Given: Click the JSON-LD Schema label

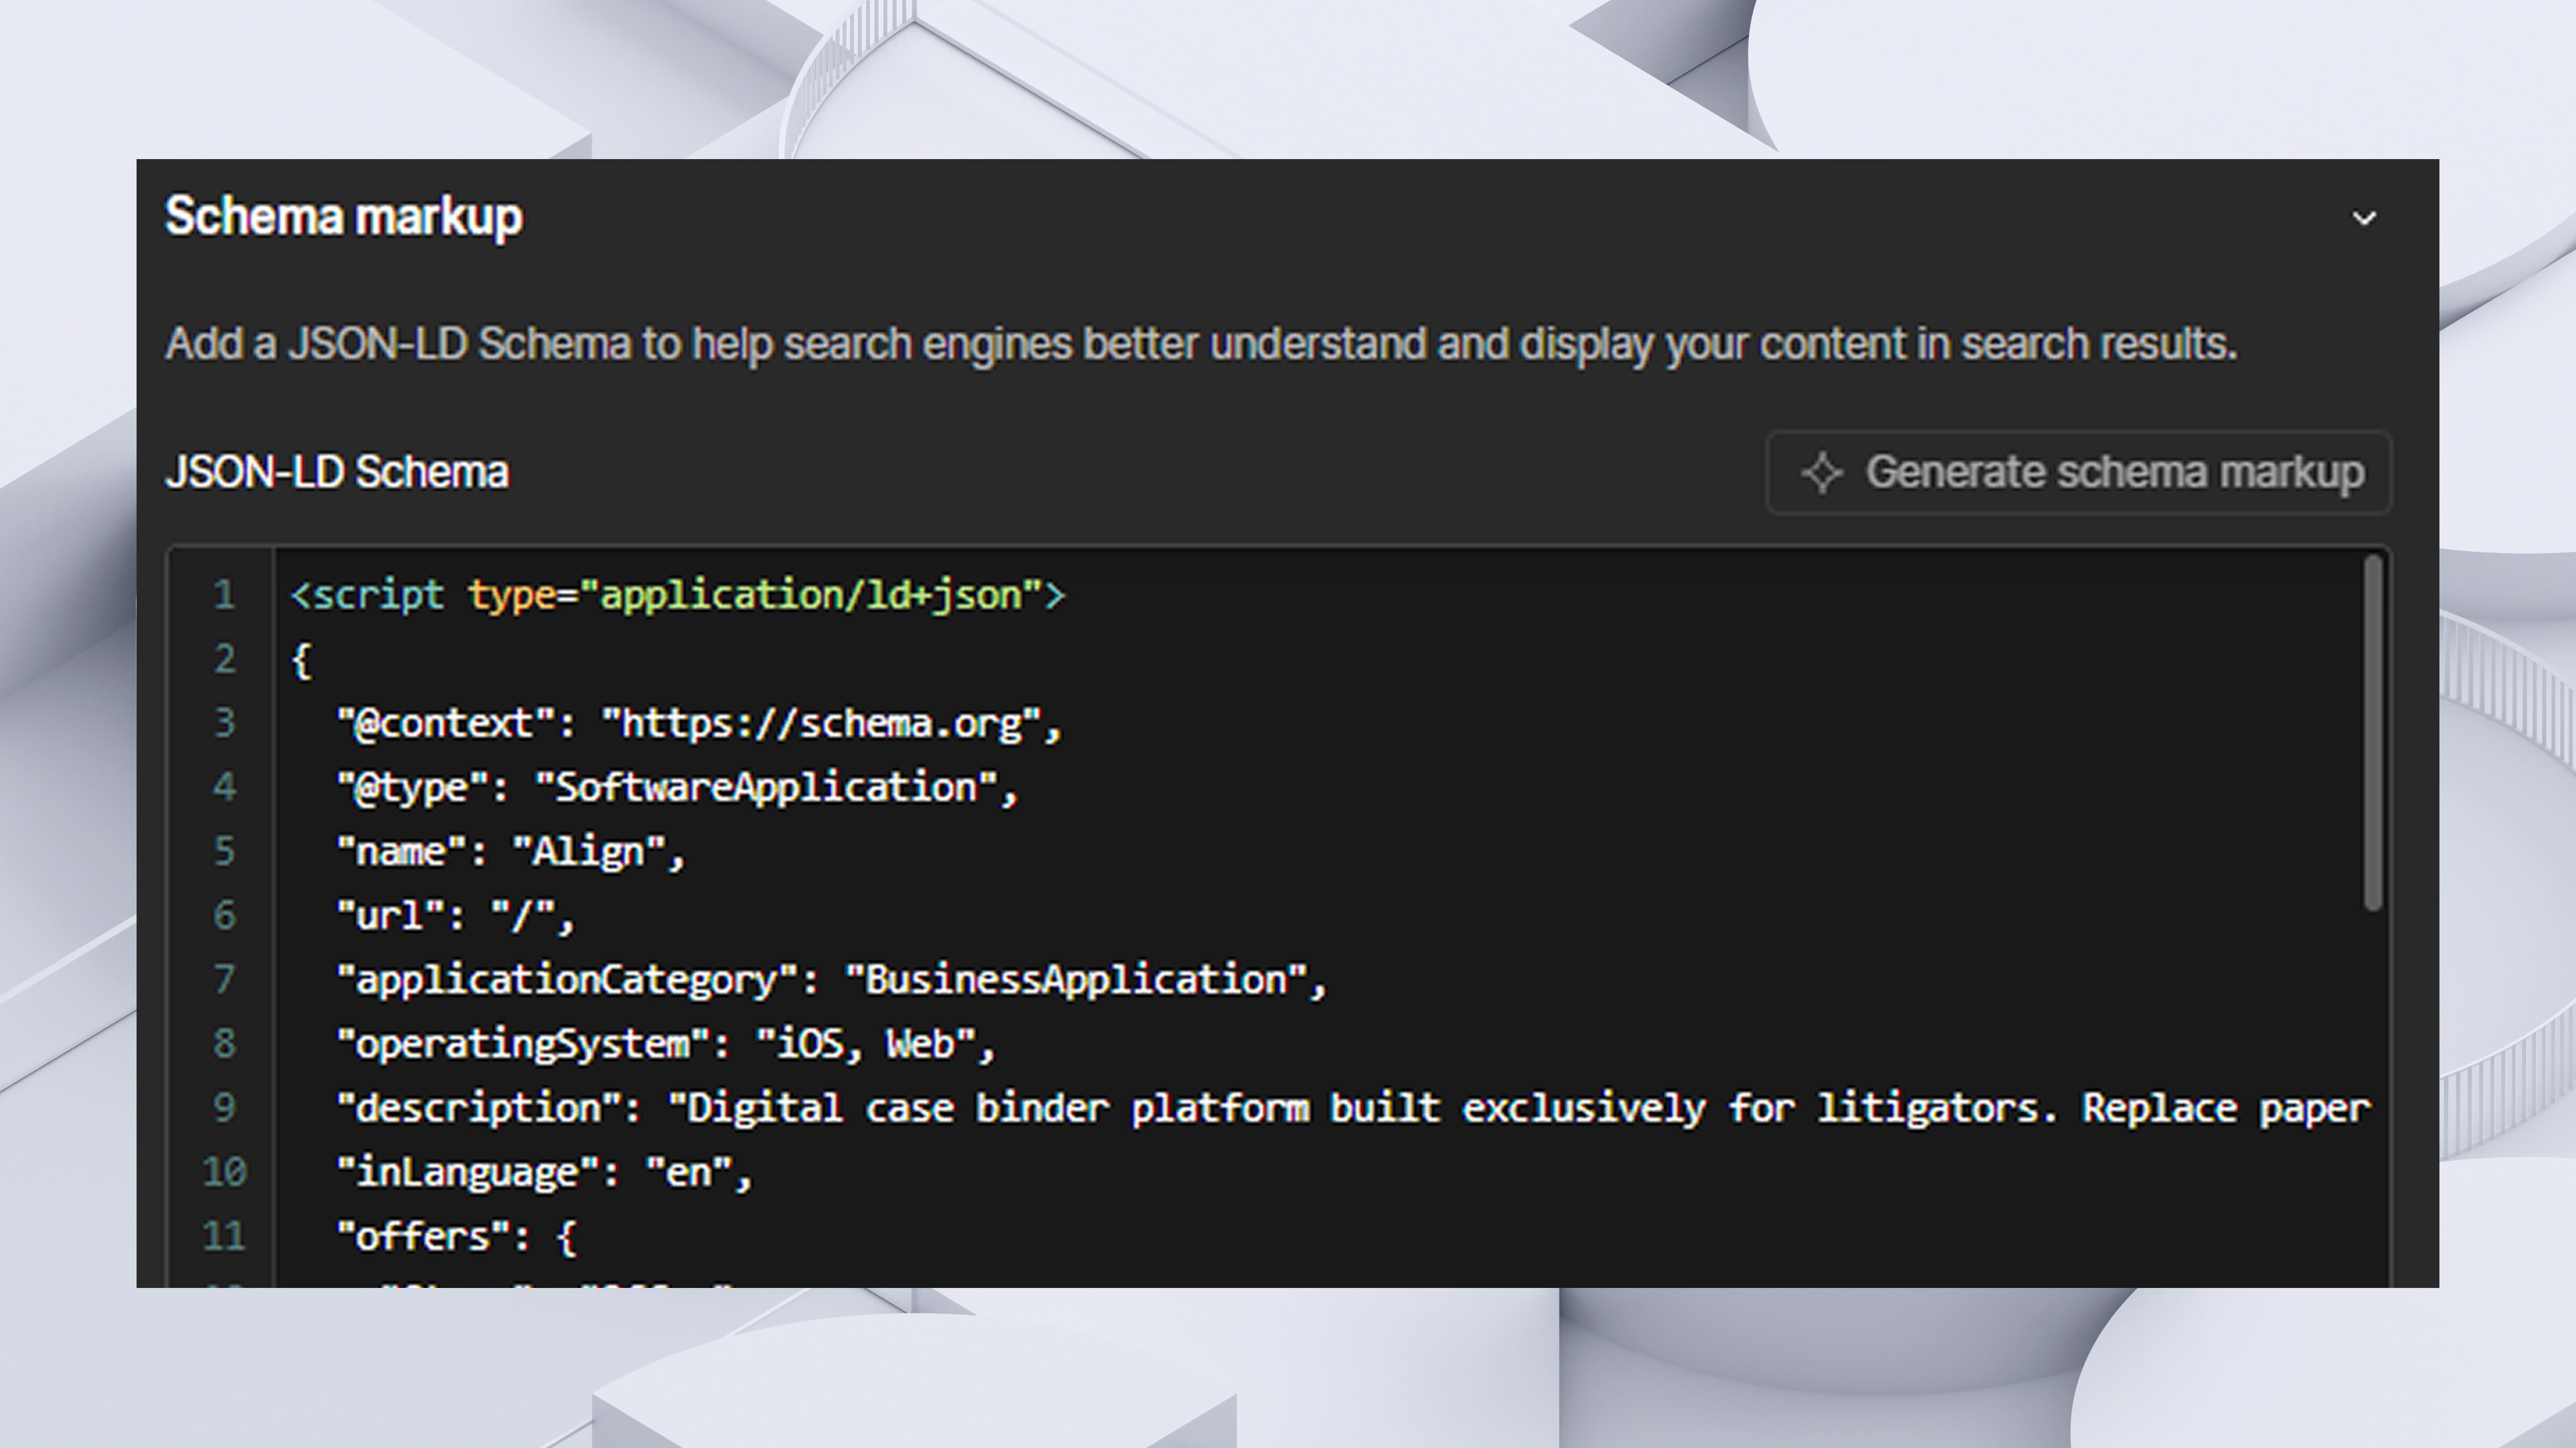Looking at the screenshot, I should (x=339, y=471).
